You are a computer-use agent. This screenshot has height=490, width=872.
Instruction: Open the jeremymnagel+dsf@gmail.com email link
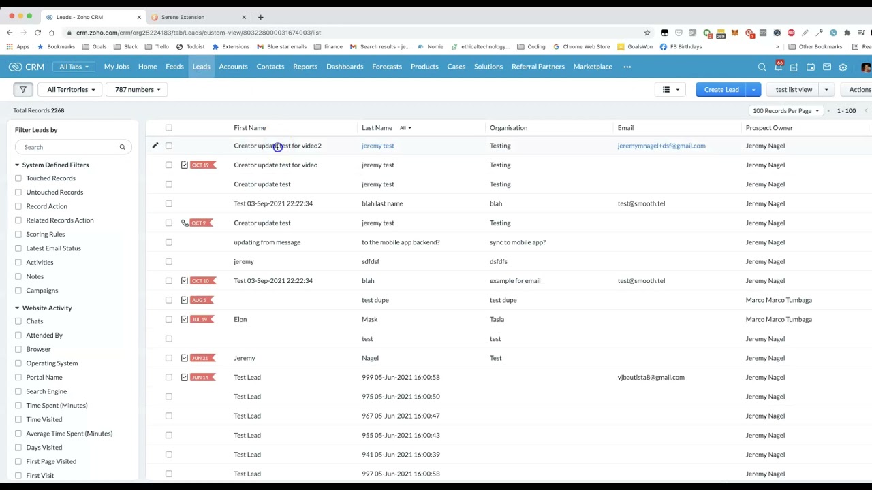coord(661,146)
